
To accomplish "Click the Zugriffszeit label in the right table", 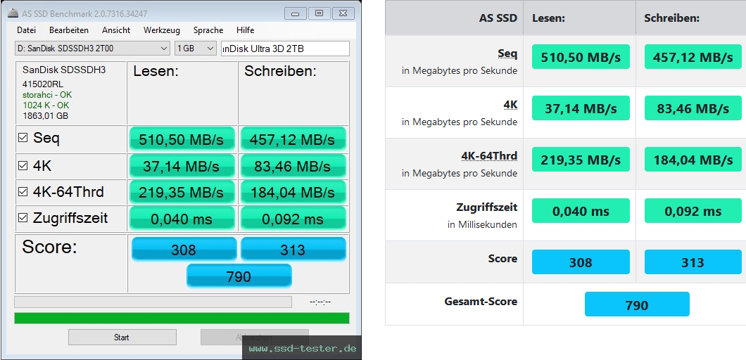I will [486, 207].
